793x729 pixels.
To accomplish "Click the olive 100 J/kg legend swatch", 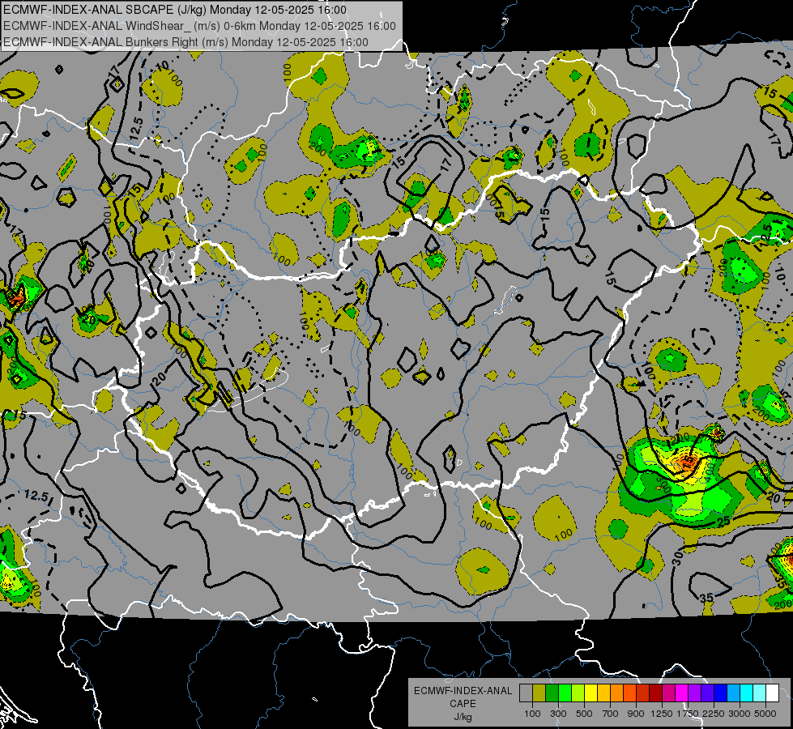I will (x=539, y=693).
